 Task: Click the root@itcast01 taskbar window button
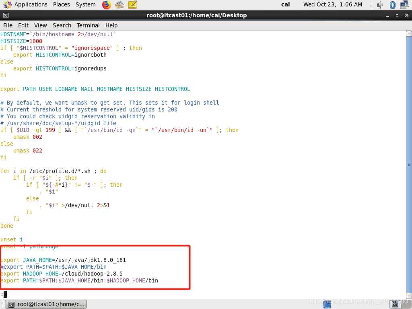point(47,305)
